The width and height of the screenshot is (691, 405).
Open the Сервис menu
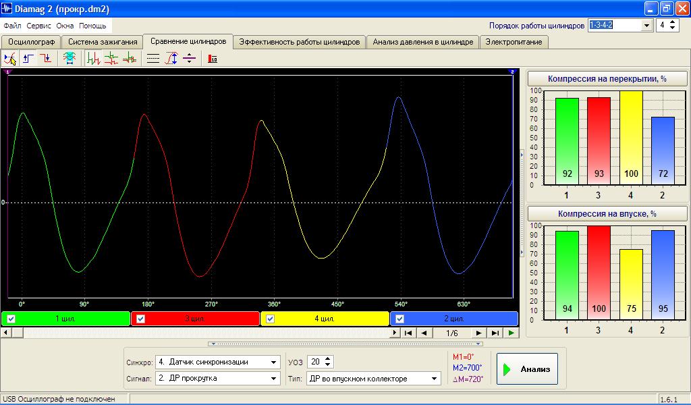pyautogui.click(x=38, y=26)
